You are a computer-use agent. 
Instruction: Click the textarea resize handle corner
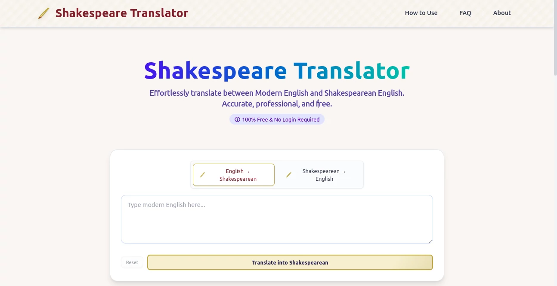[430, 240]
